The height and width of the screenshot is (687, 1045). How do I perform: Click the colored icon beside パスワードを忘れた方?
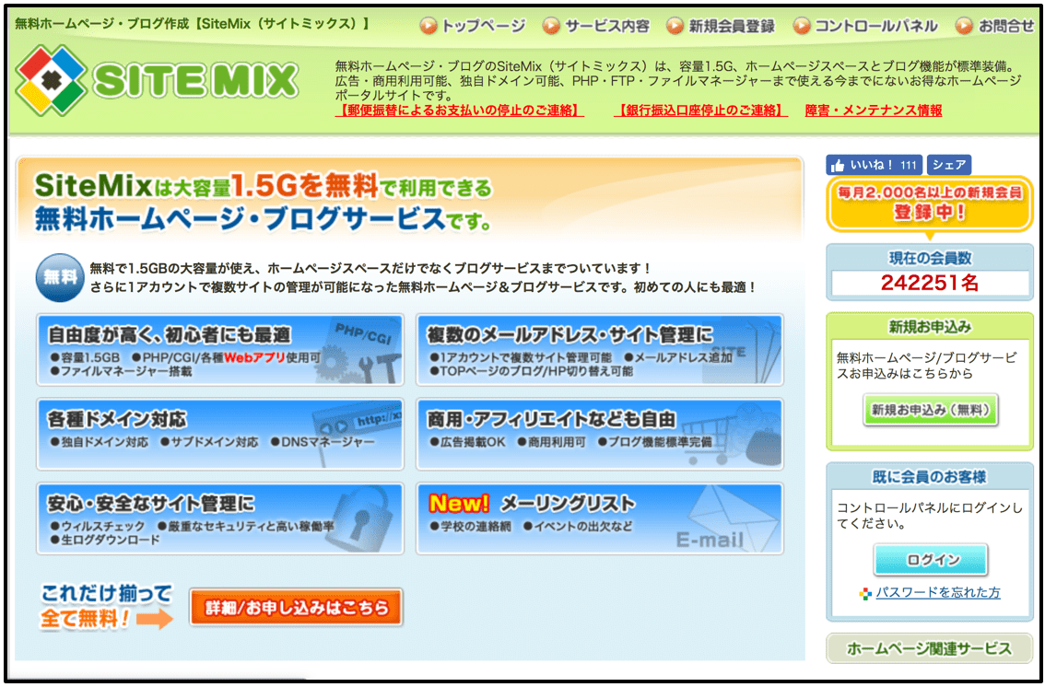tap(865, 594)
